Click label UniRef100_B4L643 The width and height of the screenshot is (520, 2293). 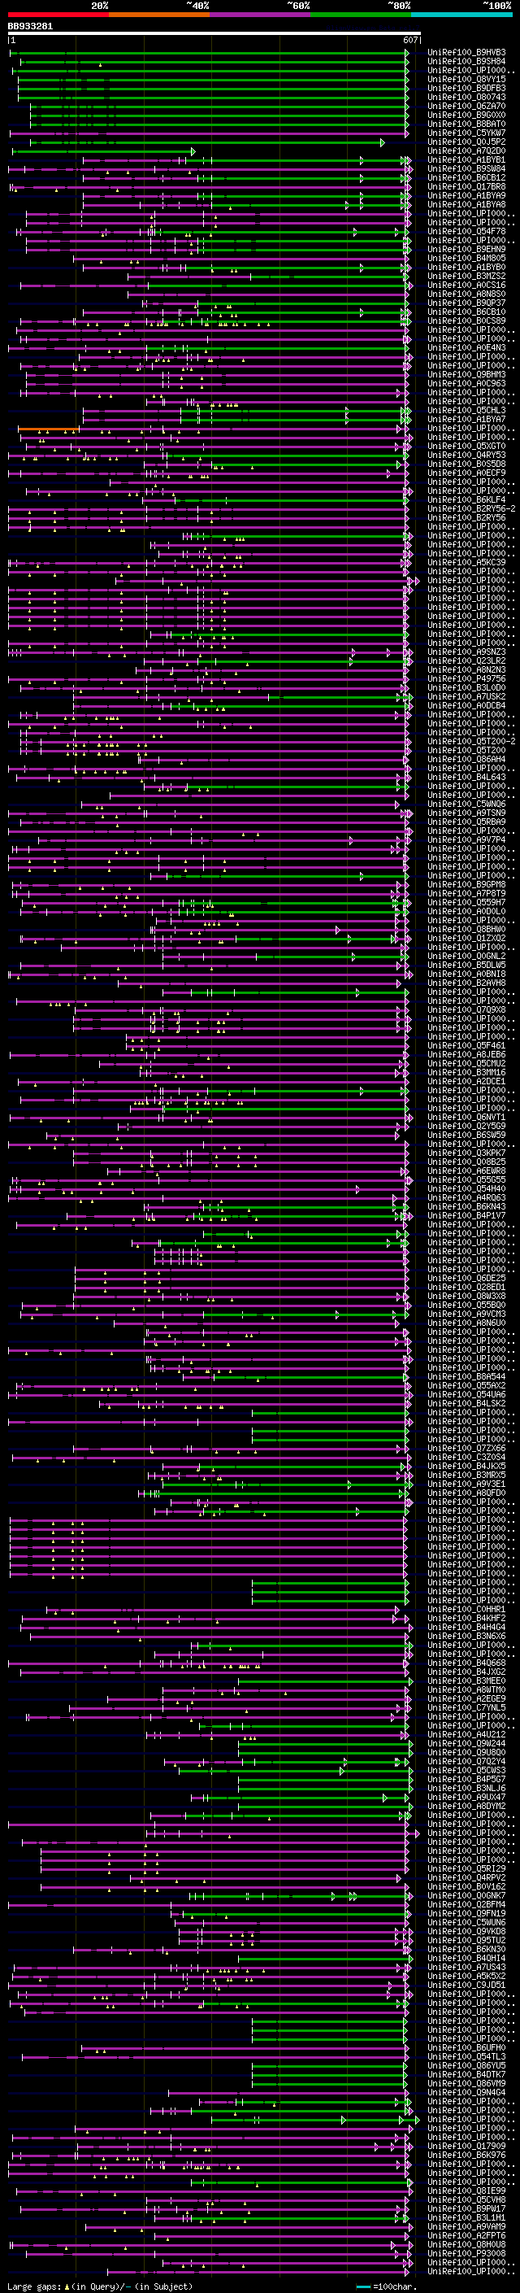click(x=466, y=777)
